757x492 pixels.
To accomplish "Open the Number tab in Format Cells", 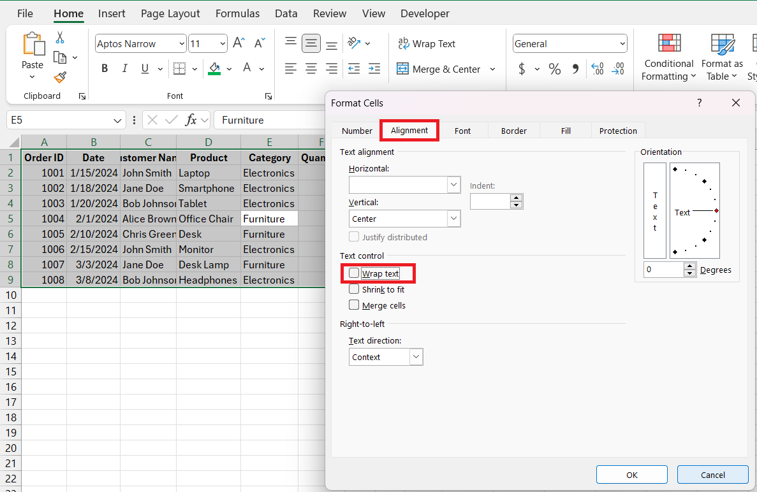I will (x=356, y=131).
